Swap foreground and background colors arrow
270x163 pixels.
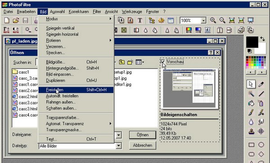(263, 39)
